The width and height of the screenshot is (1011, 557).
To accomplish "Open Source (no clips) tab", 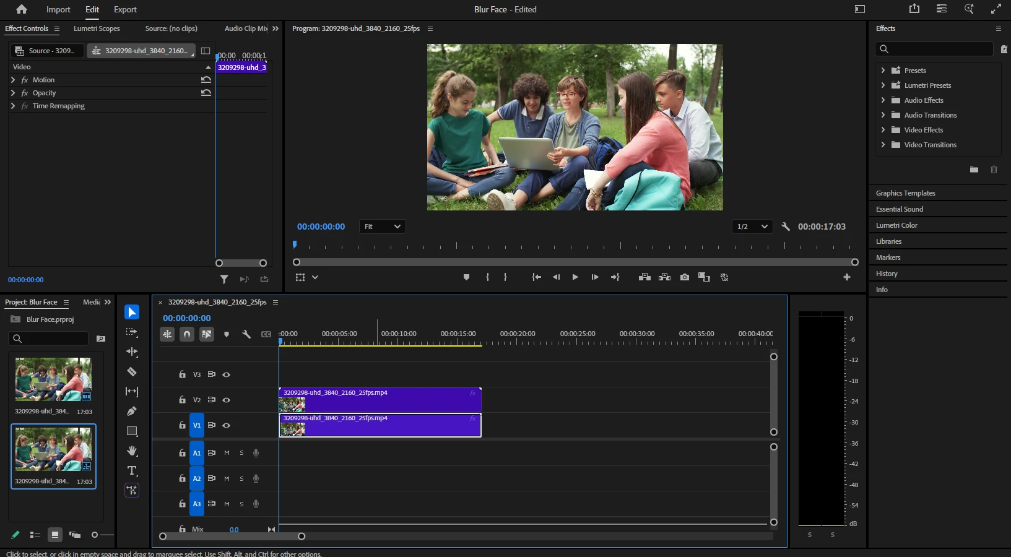I will tap(171, 28).
